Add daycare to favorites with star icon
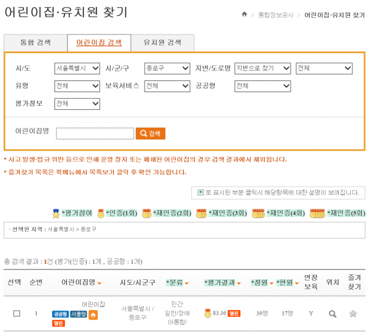 point(353,314)
